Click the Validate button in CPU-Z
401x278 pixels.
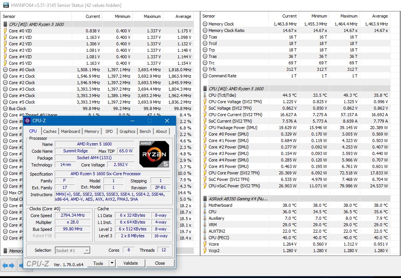click(x=130, y=263)
